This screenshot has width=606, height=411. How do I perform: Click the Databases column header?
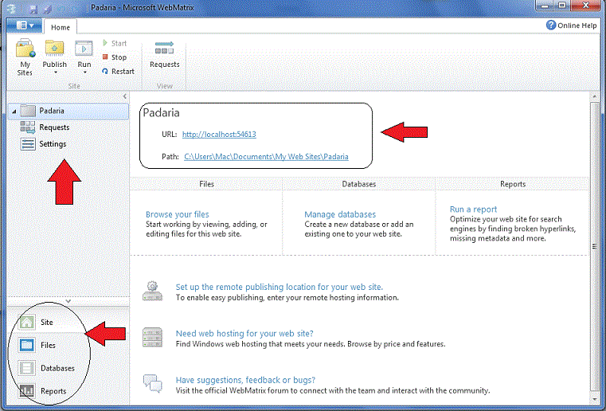pos(359,184)
